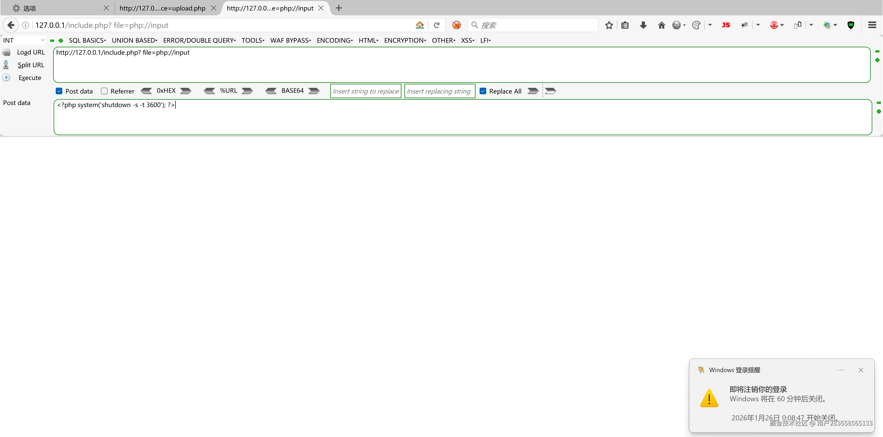The image size is (883, 437).
Task: Click the browser back arrow button
Action: [x=11, y=25]
